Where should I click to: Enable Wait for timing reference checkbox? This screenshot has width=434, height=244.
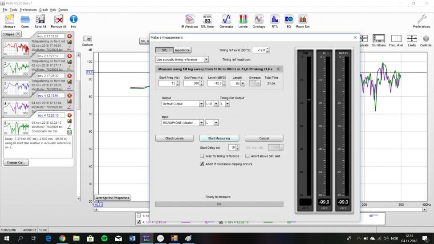[x=202, y=156]
